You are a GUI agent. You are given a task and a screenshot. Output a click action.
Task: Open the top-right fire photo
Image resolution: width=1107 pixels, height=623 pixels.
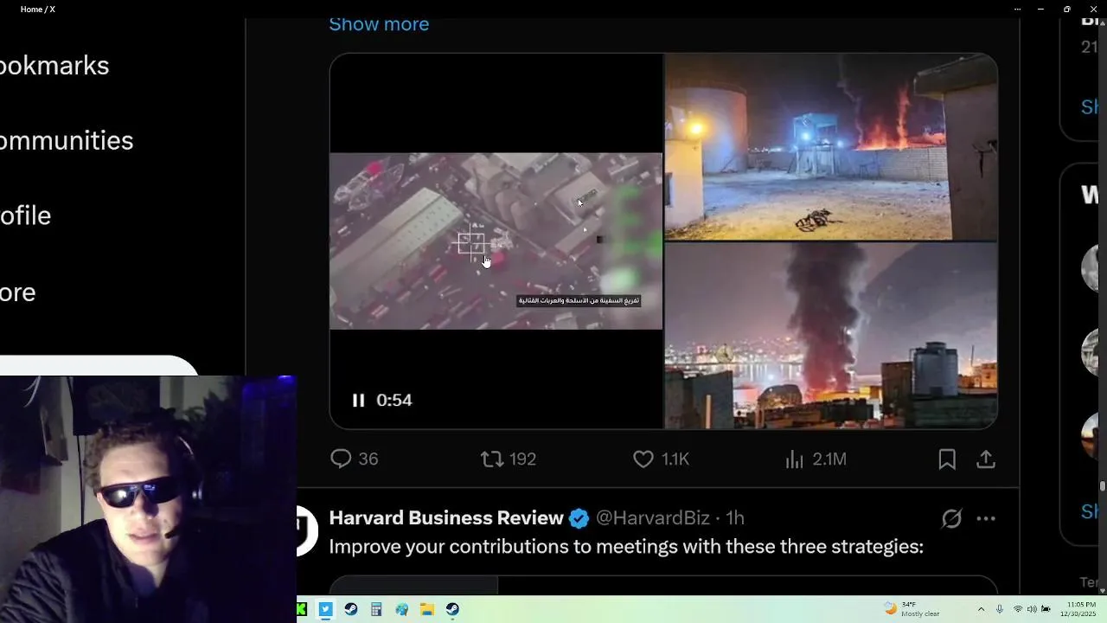click(831, 147)
